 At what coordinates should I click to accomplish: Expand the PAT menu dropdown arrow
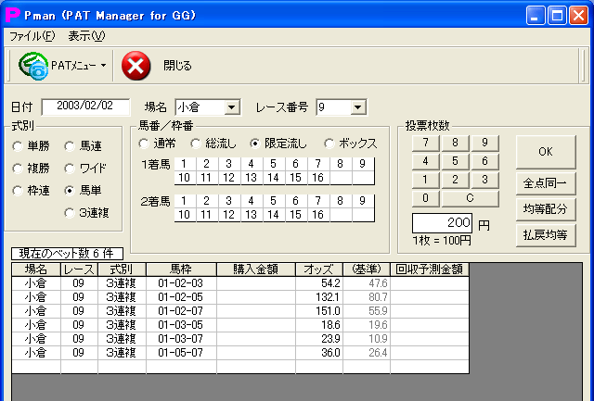(x=103, y=66)
